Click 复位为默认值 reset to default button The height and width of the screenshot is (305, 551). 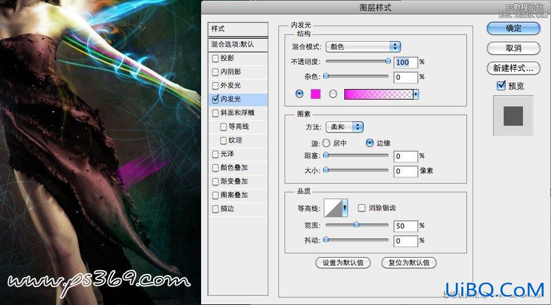click(x=408, y=263)
